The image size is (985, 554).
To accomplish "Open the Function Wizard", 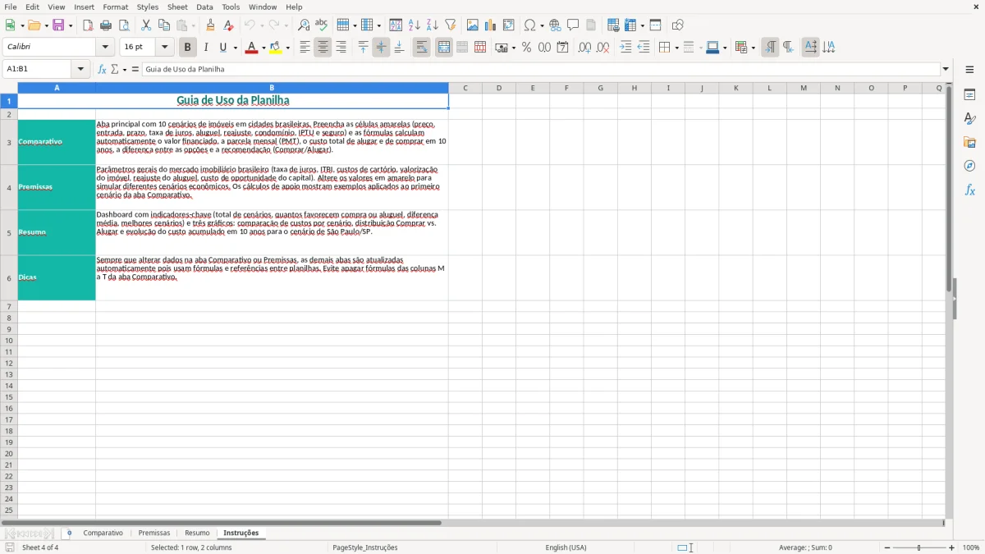I will (x=102, y=69).
